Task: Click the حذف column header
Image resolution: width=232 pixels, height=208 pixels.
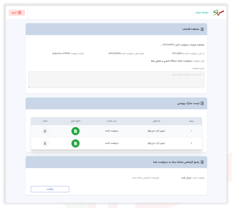Action: coord(45,121)
